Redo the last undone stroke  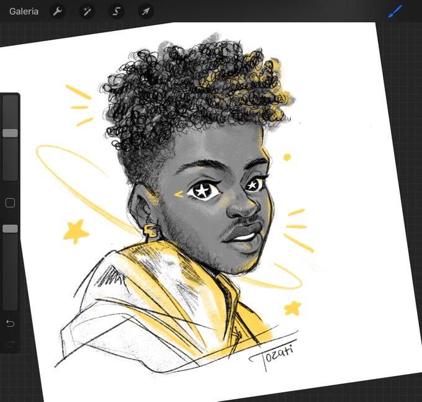pos(10,344)
